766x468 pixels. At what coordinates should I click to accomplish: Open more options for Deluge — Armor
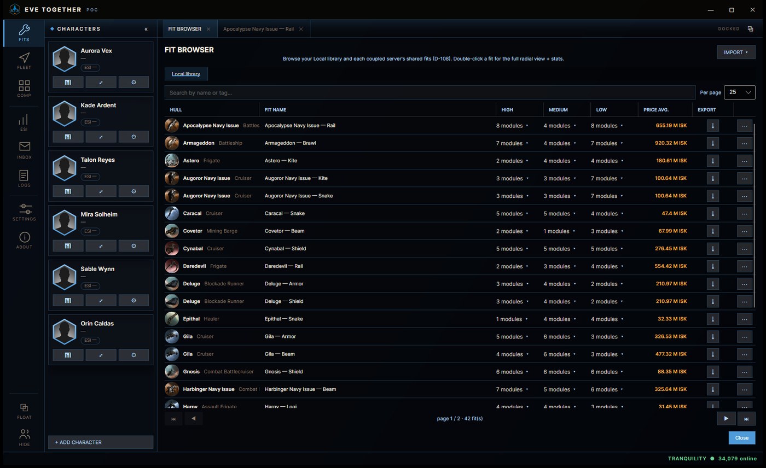point(744,284)
